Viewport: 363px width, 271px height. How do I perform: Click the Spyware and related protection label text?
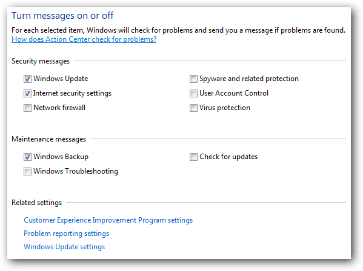click(249, 79)
